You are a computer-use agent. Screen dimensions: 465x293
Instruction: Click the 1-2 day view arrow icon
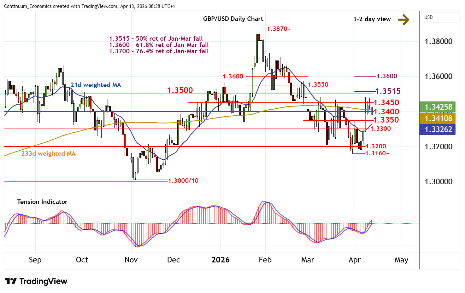pyautogui.click(x=403, y=20)
